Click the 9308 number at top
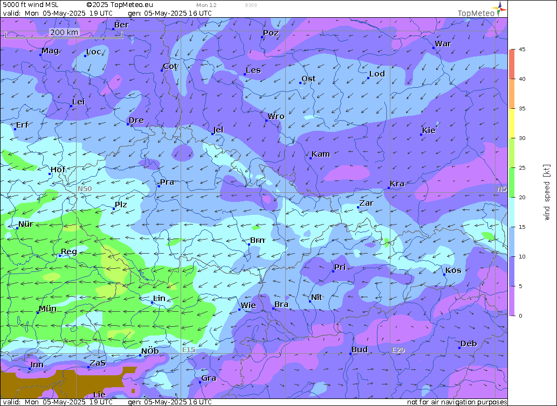Viewport: 557px width, 406px height. [x=251, y=5]
